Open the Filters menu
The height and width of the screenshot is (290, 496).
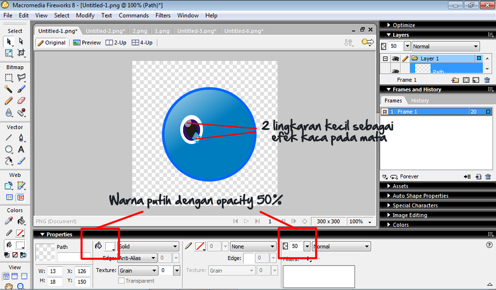pyautogui.click(x=163, y=15)
